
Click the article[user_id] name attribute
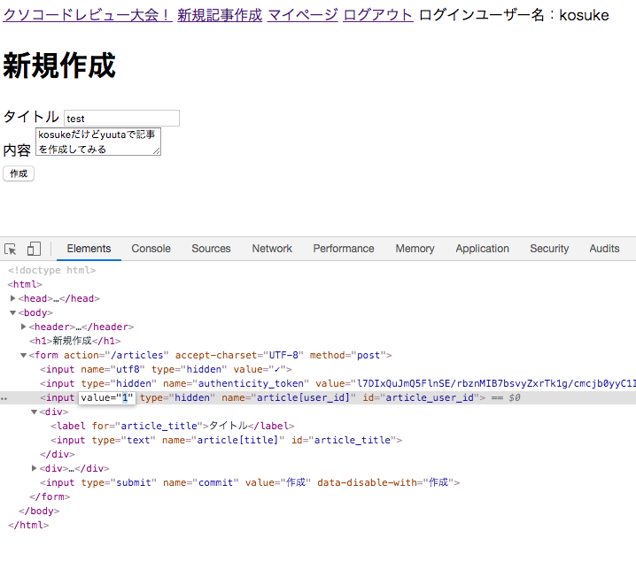(x=289, y=398)
